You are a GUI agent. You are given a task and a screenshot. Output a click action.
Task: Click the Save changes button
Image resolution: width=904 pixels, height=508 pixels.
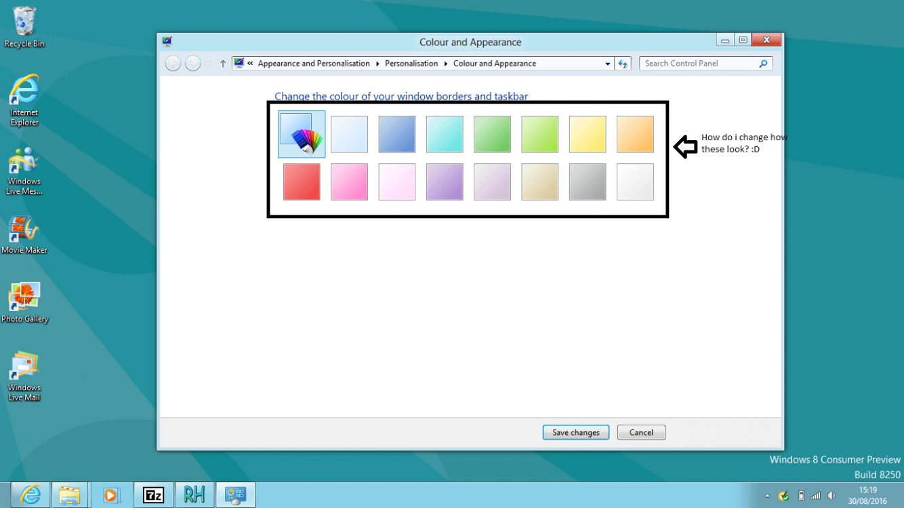[575, 432]
